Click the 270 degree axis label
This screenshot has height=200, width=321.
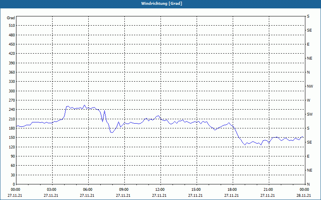click(12, 100)
